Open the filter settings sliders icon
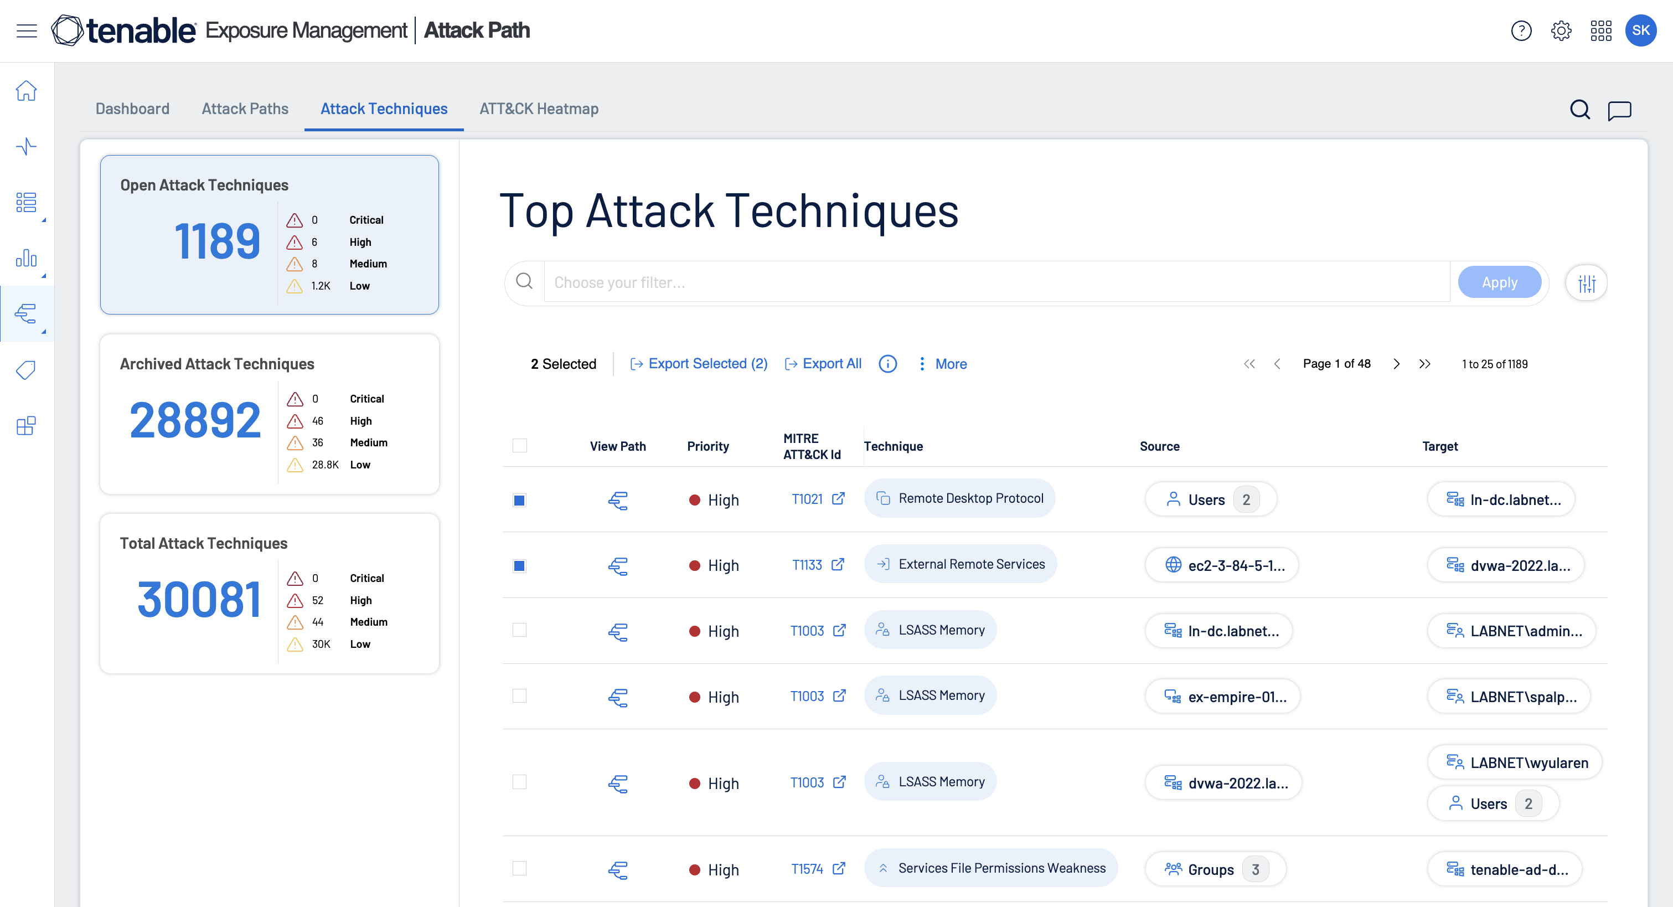Image resolution: width=1673 pixels, height=907 pixels. pos(1586,282)
